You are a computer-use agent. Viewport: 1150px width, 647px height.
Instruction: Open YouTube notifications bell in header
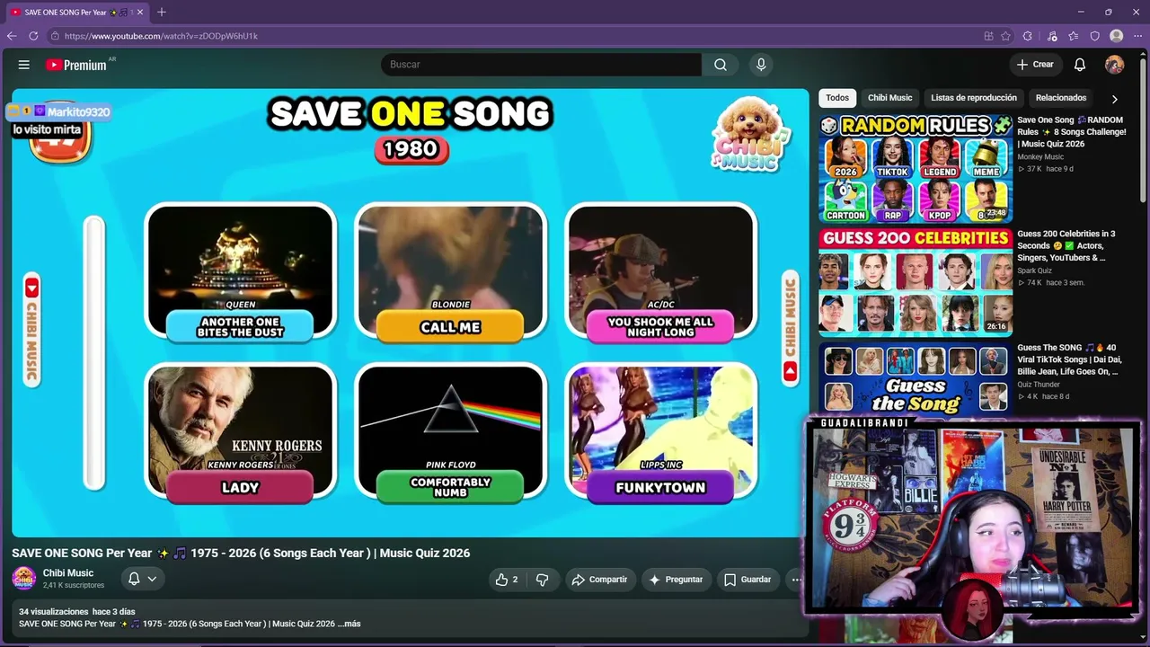(1080, 65)
